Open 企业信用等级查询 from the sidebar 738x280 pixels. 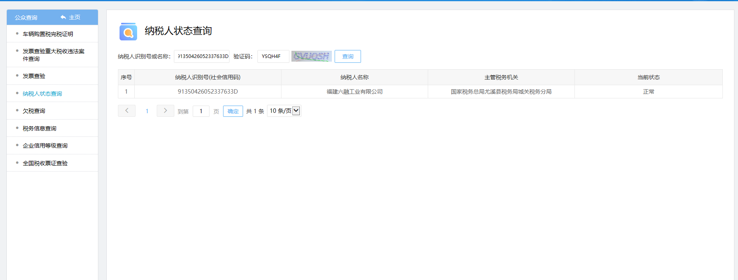[x=45, y=146]
